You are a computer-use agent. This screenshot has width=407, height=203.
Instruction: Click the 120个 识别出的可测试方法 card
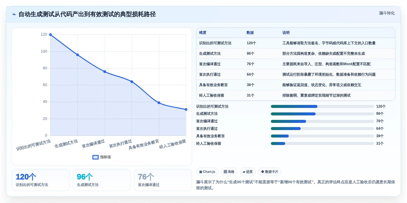(x=41, y=180)
